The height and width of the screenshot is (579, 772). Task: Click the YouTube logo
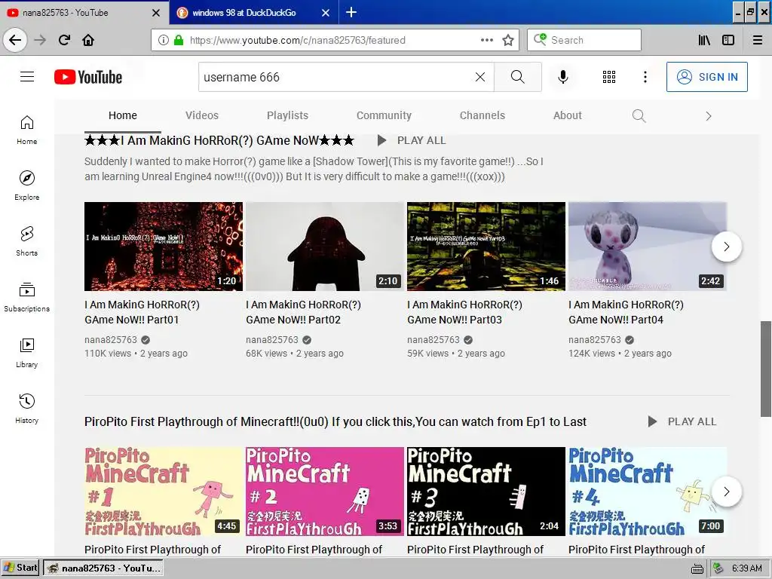88,78
